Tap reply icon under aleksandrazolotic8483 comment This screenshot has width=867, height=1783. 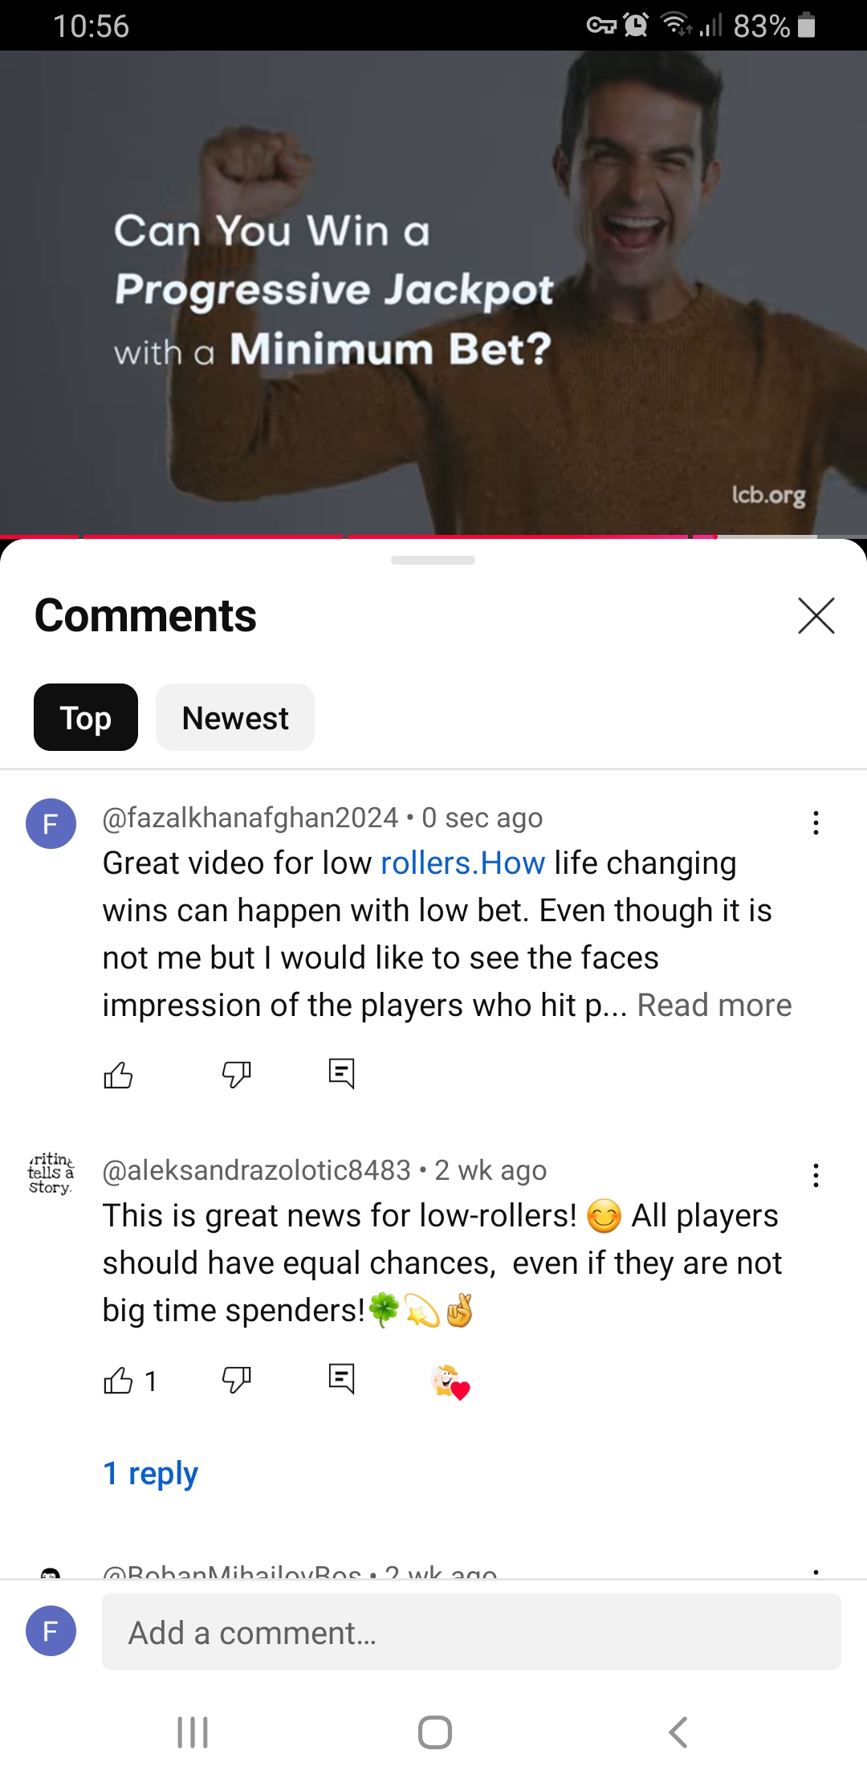pyautogui.click(x=342, y=1380)
